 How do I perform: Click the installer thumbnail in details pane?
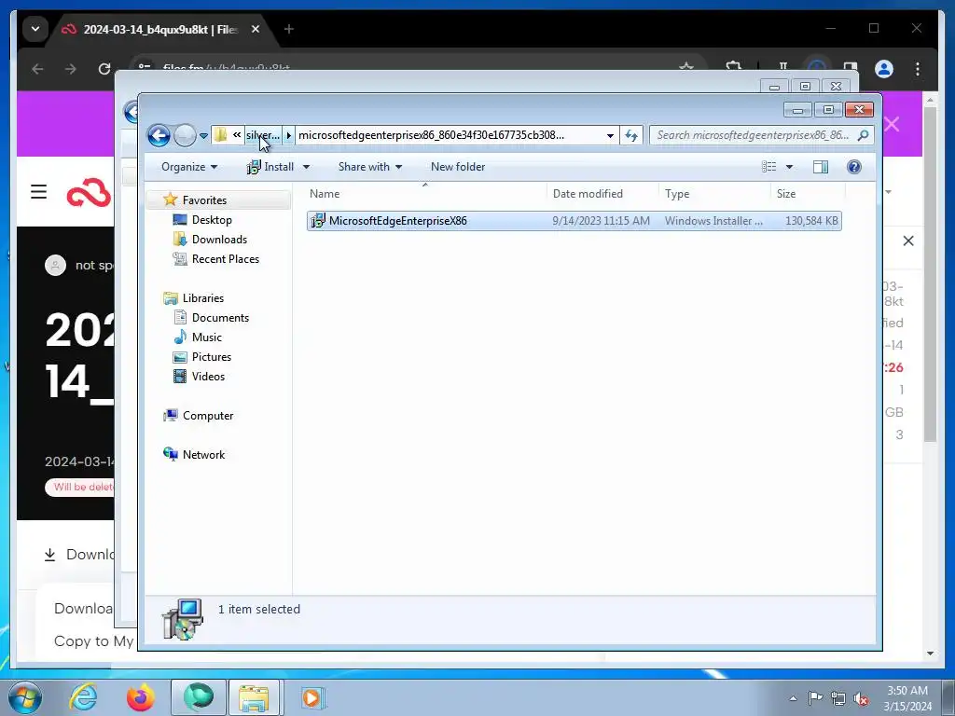pos(183,619)
